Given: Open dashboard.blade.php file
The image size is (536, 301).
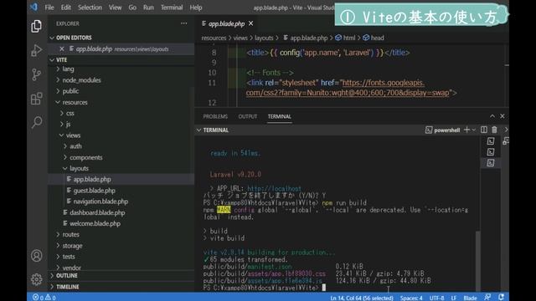Looking at the screenshot, I should [x=97, y=212].
